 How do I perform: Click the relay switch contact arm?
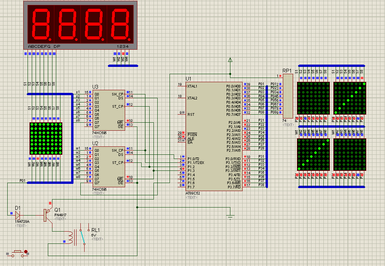(83, 237)
